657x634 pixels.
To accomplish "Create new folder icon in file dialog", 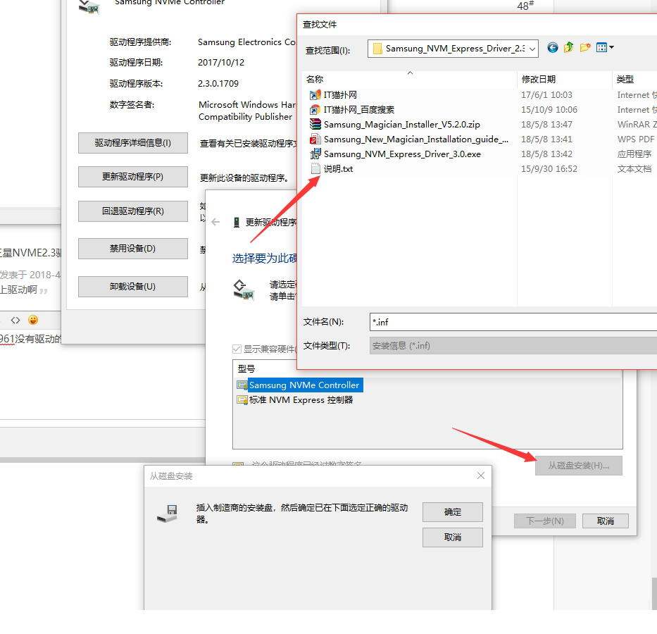I will (x=585, y=48).
